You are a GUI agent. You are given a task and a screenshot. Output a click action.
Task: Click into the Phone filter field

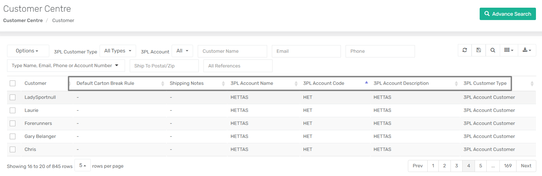point(380,51)
